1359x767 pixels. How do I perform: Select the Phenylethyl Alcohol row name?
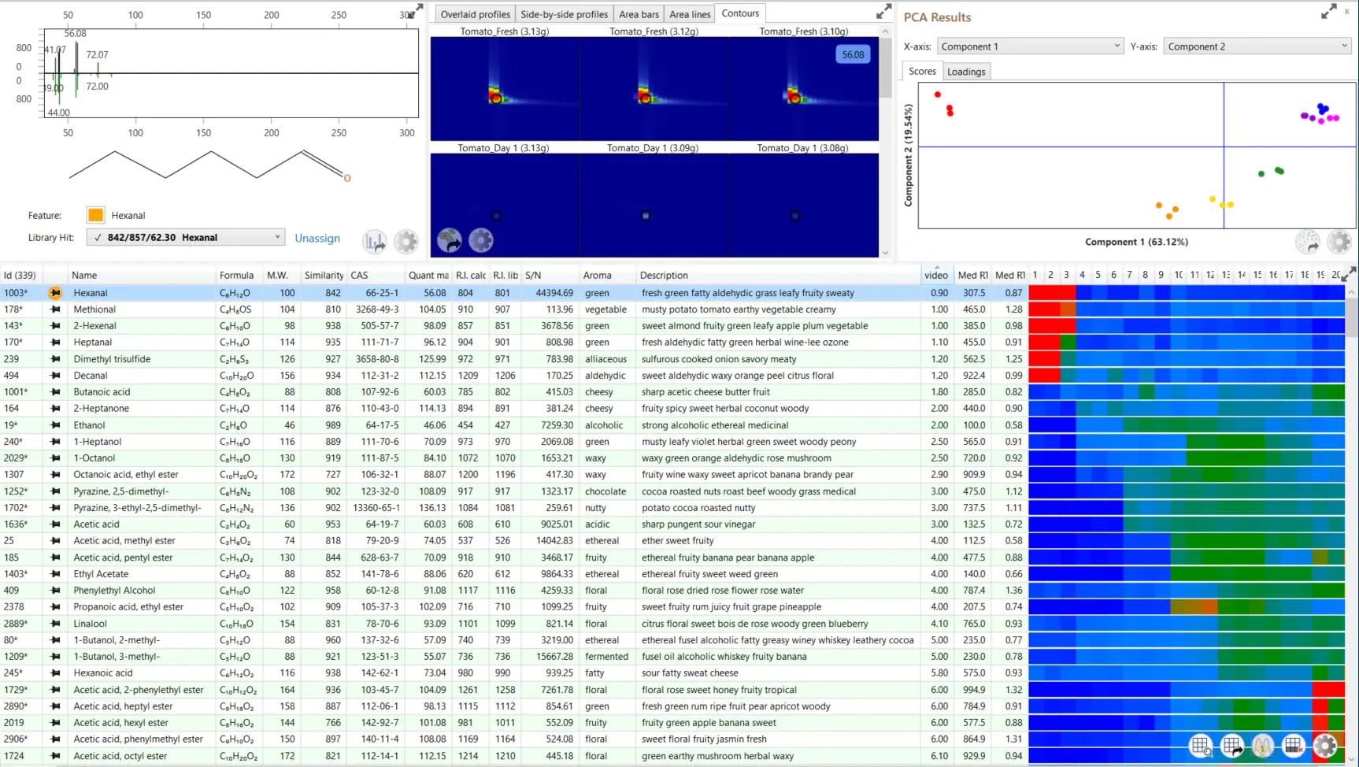(114, 591)
